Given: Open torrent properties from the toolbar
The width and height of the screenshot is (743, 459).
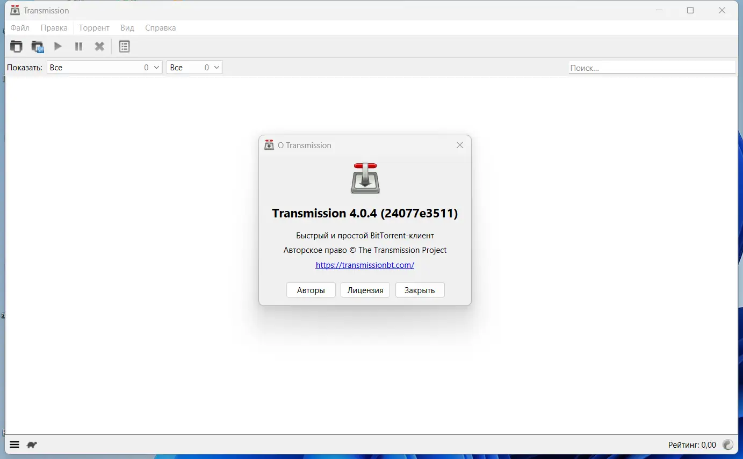Looking at the screenshot, I should pyautogui.click(x=124, y=47).
